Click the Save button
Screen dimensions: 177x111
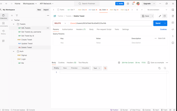click(145, 16)
